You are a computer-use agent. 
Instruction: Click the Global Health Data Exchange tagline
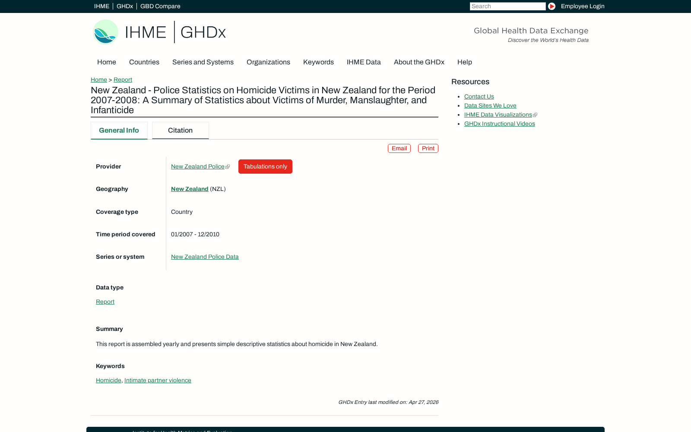531,31
